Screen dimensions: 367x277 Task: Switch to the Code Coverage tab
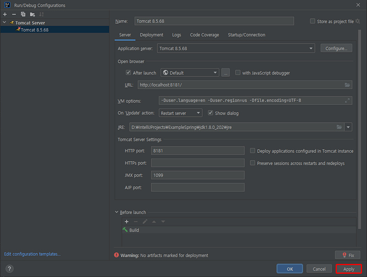[204, 35]
